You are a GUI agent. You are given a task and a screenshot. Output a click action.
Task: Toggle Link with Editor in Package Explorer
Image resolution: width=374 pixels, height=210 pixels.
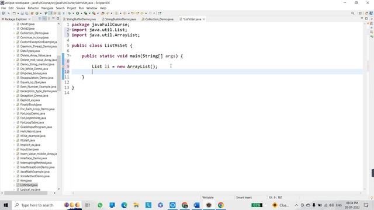44,19
